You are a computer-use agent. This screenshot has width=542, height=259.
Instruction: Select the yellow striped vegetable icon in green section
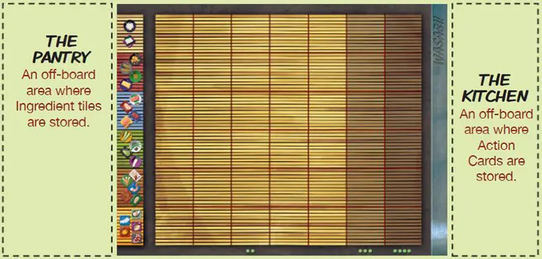point(126,137)
